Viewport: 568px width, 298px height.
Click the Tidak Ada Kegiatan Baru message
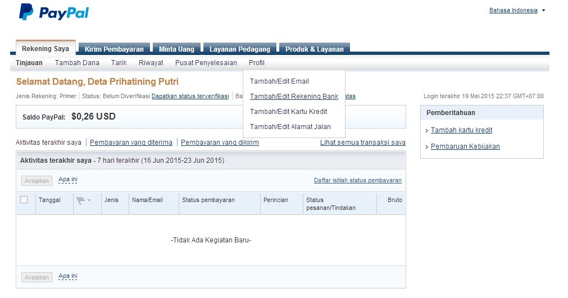pos(211,240)
